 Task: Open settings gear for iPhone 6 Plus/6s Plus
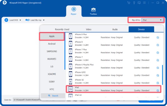[x=158, y=68]
